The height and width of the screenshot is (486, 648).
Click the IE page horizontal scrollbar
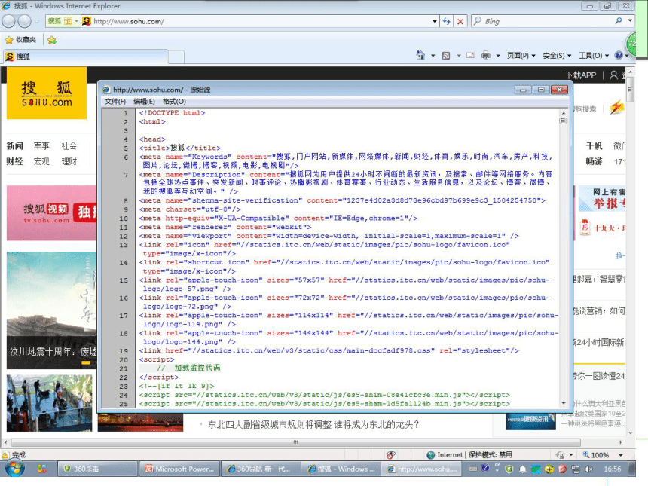pos(295,442)
